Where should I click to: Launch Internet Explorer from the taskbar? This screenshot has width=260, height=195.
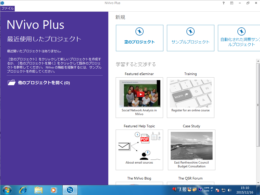[x=23, y=190]
